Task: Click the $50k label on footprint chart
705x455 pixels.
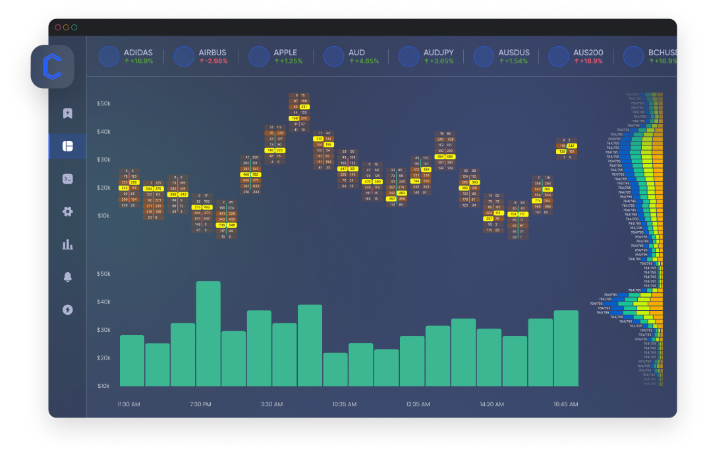Action: (x=103, y=103)
